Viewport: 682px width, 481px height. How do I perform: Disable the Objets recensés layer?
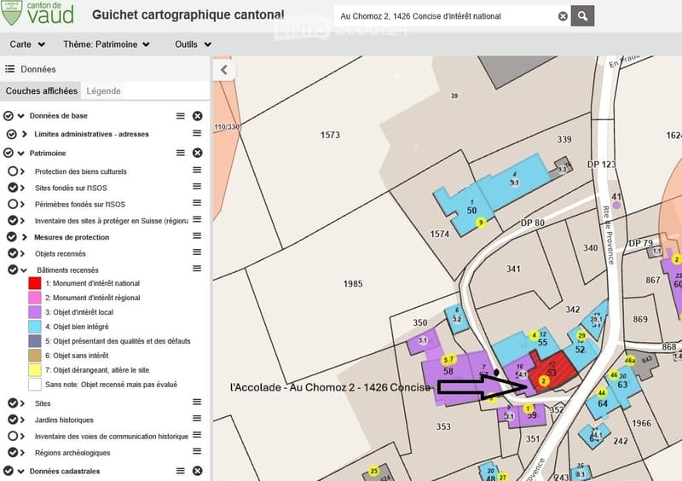point(13,253)
